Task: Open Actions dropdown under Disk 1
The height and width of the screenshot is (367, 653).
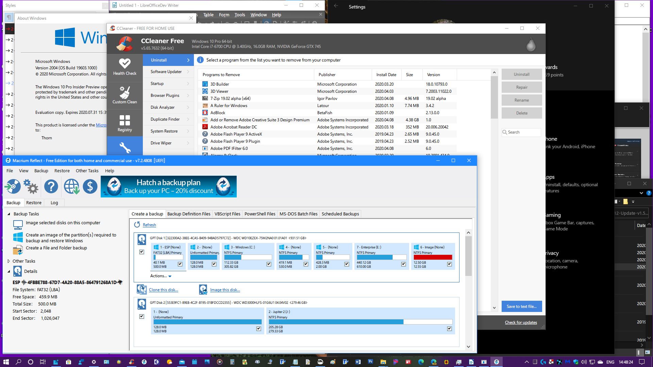Action: [161, 276]
